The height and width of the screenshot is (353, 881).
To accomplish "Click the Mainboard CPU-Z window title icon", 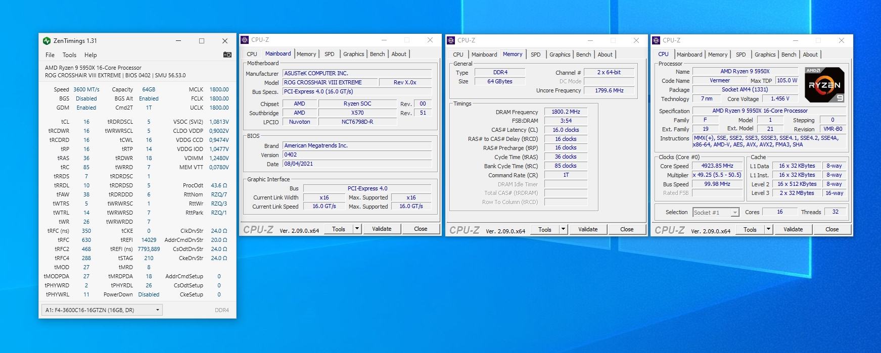I will [x=245, y=40].
